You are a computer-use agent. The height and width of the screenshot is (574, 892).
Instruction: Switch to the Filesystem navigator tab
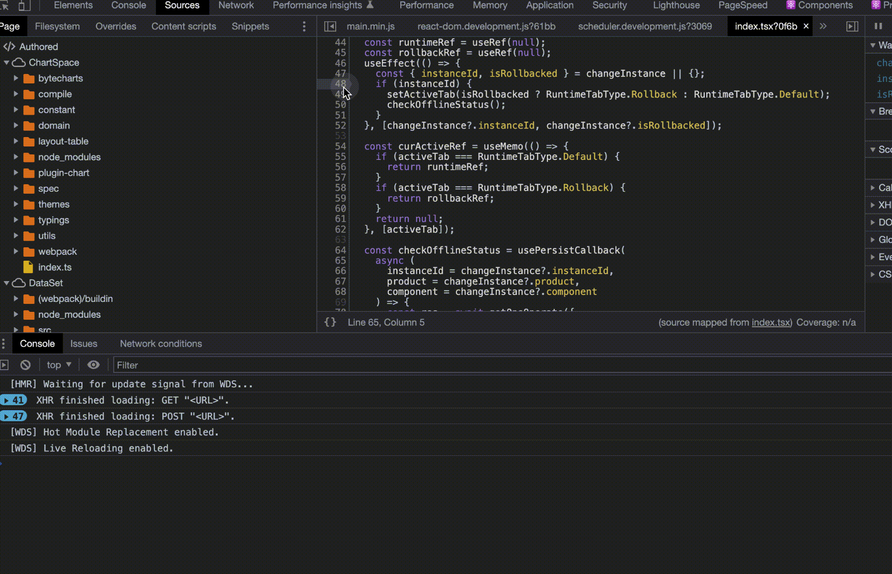(57, 26)
